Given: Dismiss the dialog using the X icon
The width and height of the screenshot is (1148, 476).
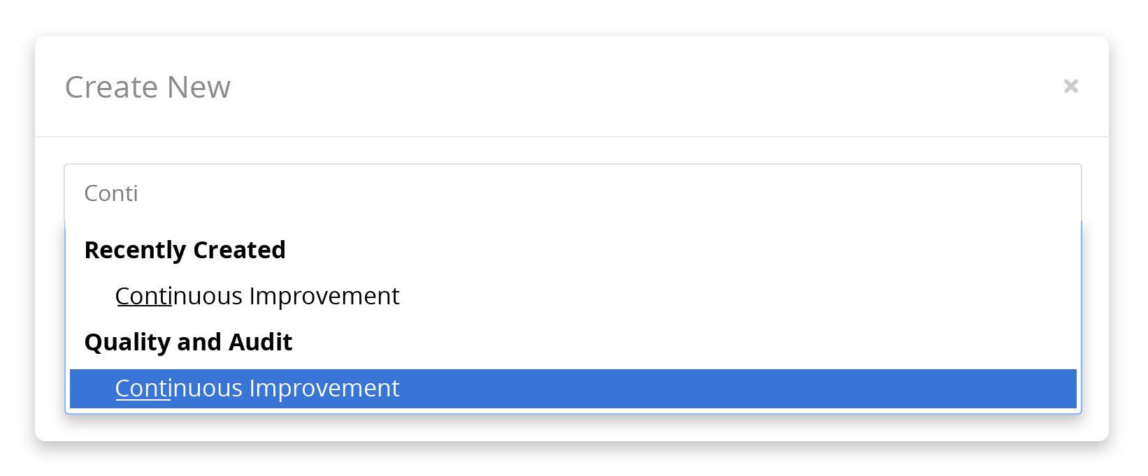Looking at the screenshot, I should click(1070, 86).
